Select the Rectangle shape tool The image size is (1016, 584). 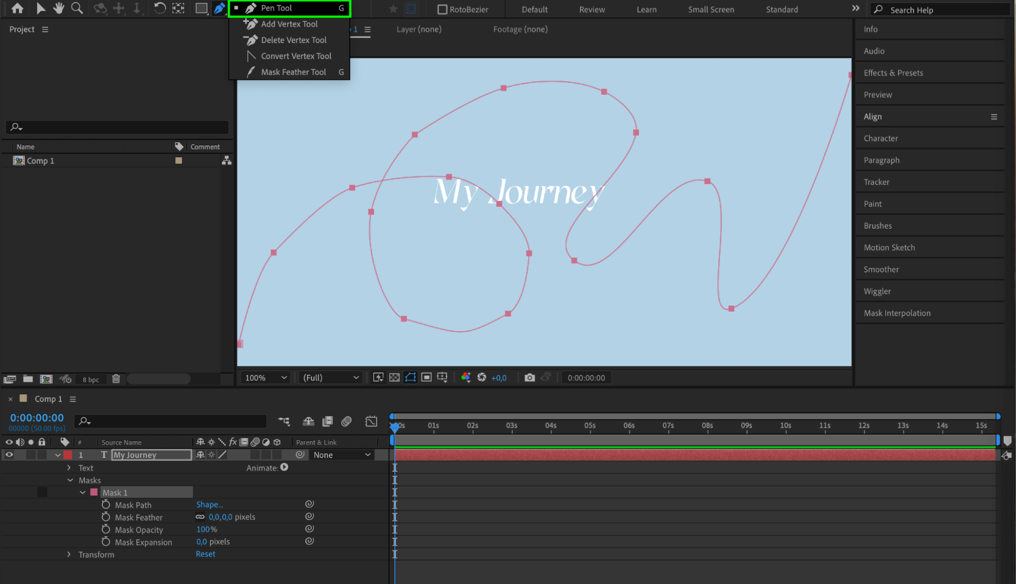(x=201, y=8)
